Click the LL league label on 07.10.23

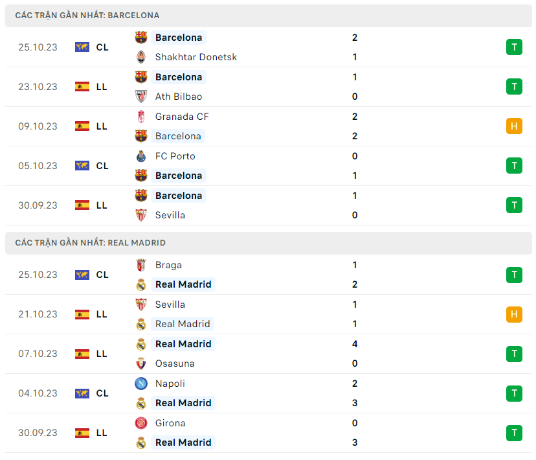(102, 354)
